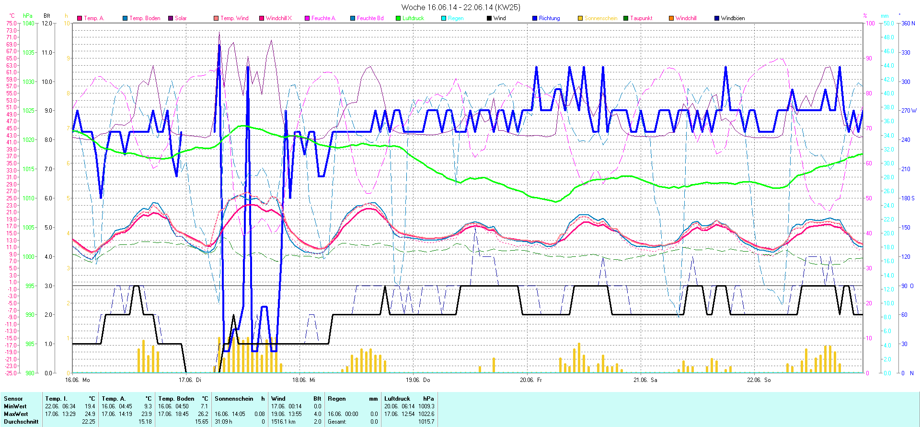Select the purple Solar legend swatch
Image resolution: width=920 pixels, height=427 pixels.
coord(171,18)
